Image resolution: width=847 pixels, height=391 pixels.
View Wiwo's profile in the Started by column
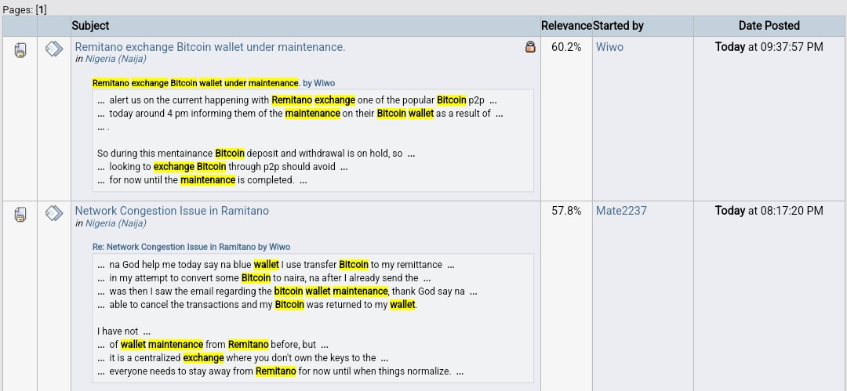(x=609, y=47)
